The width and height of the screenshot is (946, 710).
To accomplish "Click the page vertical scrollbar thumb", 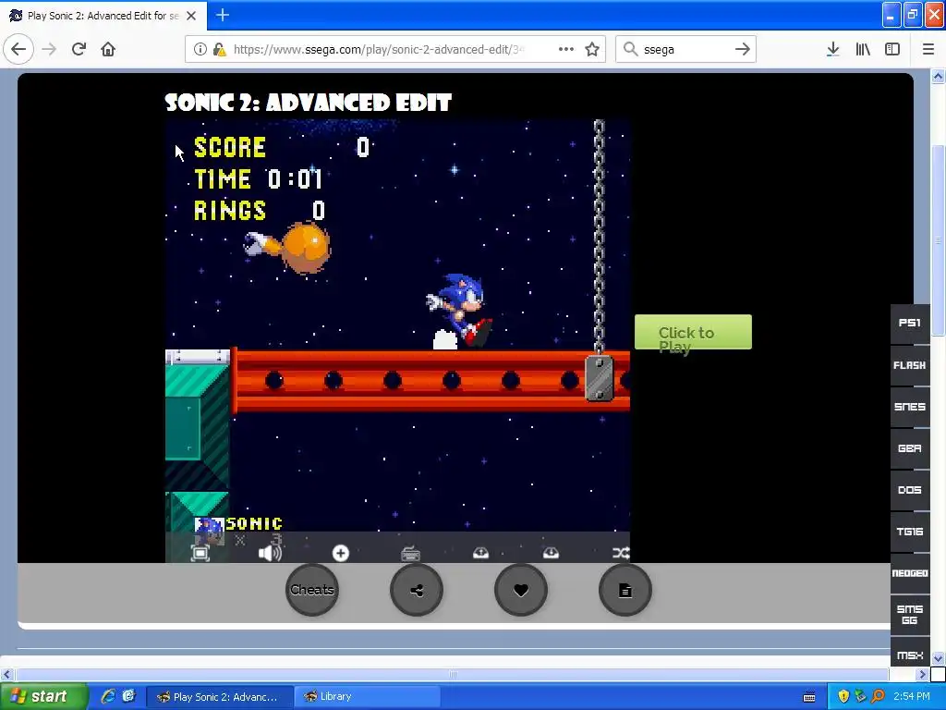I will pos(938,240).
